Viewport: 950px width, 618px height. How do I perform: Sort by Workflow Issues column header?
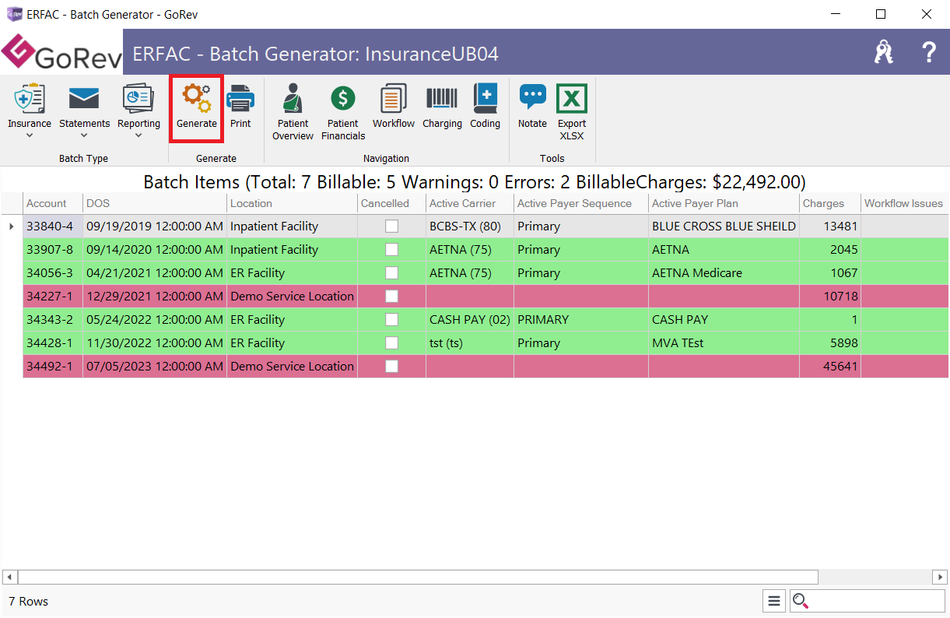coord(904,203)
